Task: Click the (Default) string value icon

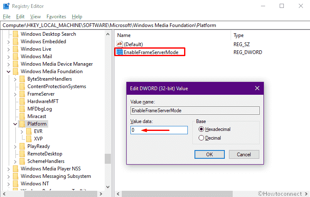Action: coord(119,44)
